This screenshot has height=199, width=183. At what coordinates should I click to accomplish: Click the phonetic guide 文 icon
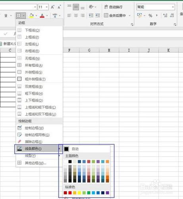click(x=55, y=16)
